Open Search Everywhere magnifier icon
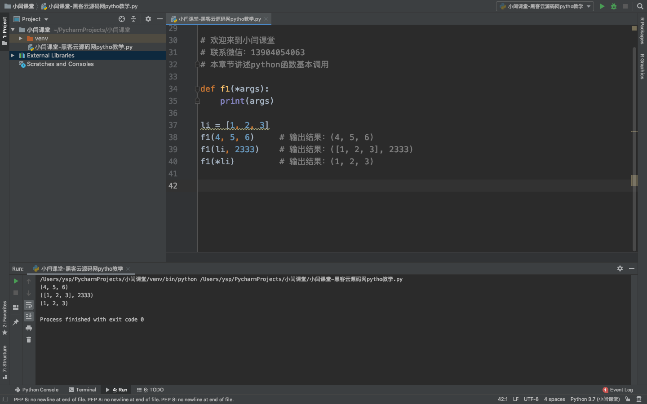 [x=640, y=6]
